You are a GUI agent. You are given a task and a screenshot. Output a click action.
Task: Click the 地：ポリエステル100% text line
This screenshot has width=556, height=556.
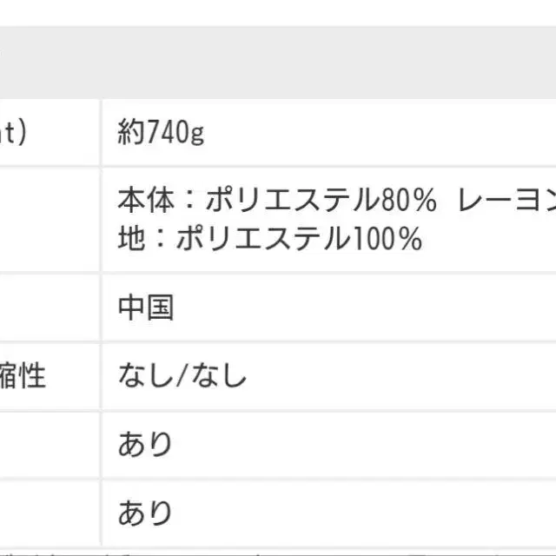[x=269, y=238]
